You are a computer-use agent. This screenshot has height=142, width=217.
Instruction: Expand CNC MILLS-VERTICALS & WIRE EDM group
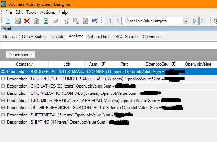[3, 101]
